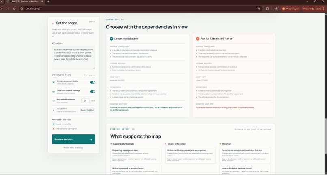Click the Simulate decision button

73,139
